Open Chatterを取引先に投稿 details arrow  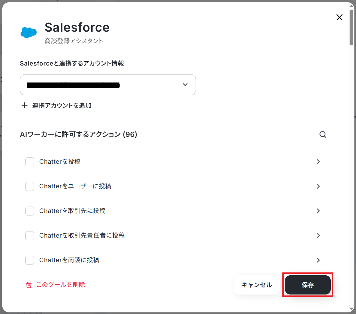pos(318,211)
